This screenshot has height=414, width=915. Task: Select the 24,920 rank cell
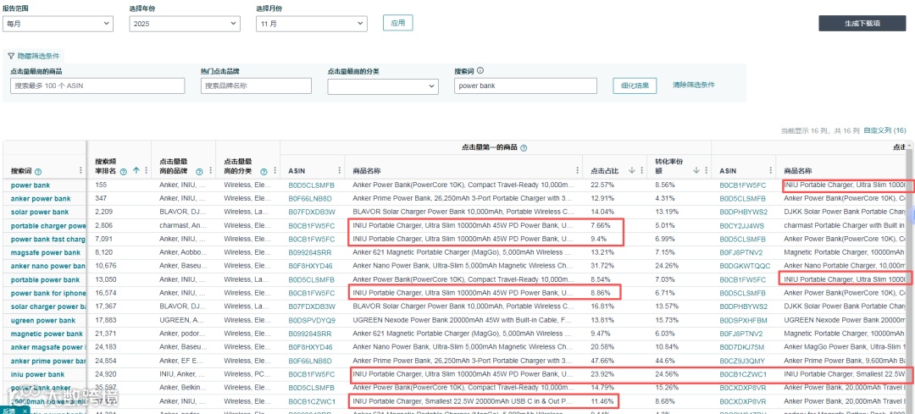[x=106, y=374]
